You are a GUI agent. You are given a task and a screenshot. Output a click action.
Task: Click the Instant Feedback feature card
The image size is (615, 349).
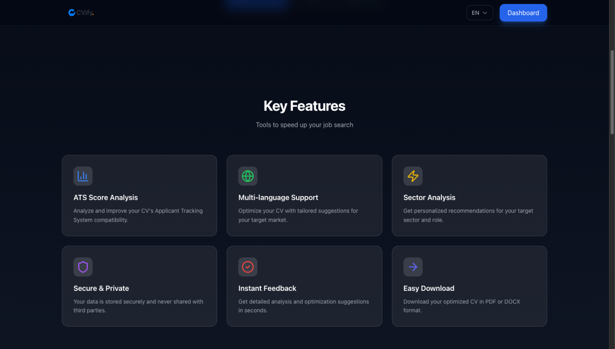[x=304, y=286]
